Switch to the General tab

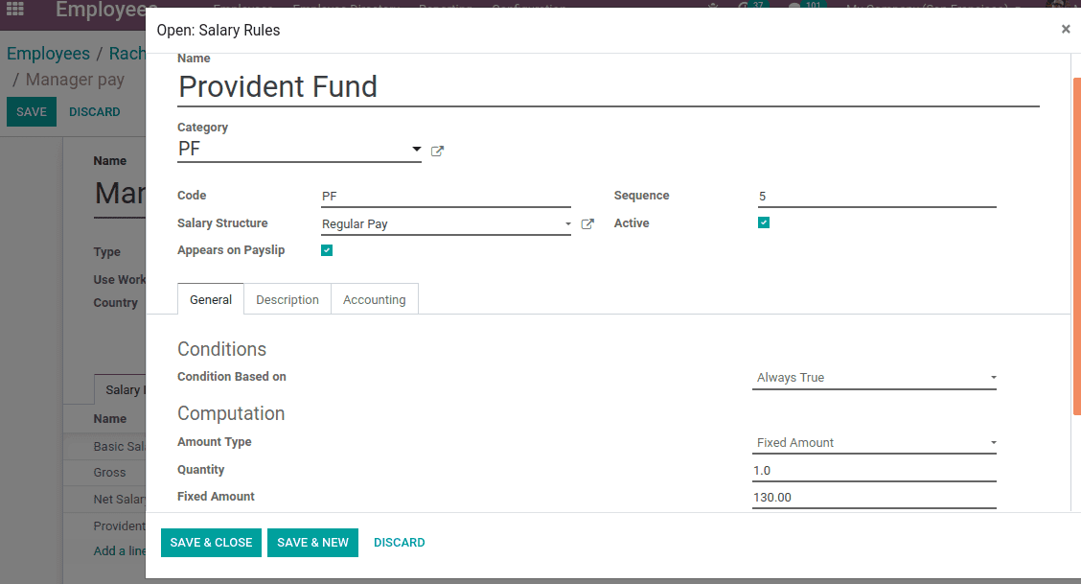(211, 299)
